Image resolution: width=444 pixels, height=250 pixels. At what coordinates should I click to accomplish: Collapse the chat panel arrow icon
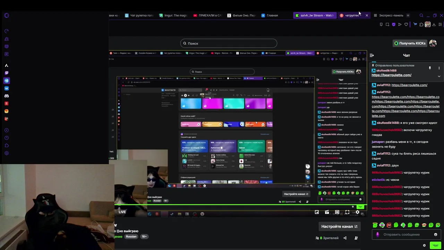[372, 55]
